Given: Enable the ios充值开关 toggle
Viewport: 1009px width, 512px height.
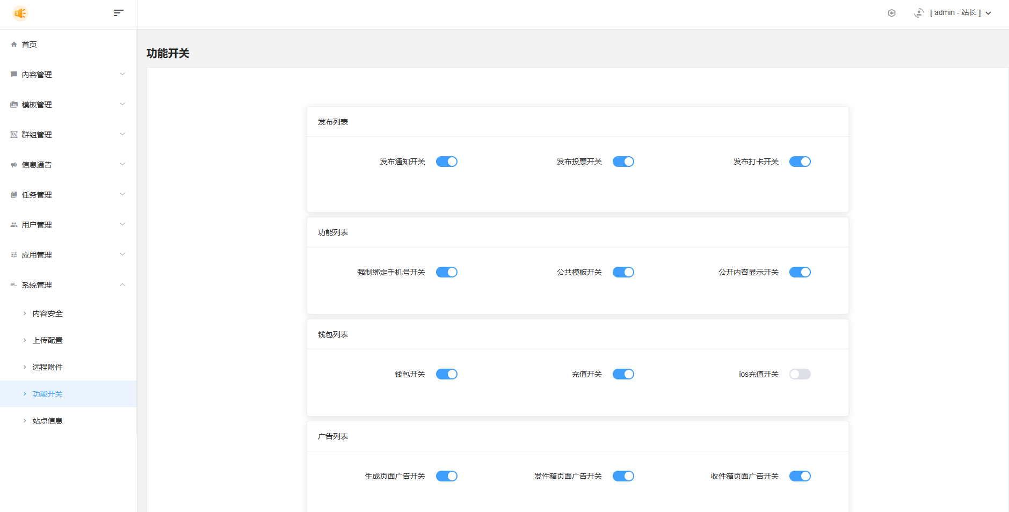Looking at the screenshot, I should 800,374.
